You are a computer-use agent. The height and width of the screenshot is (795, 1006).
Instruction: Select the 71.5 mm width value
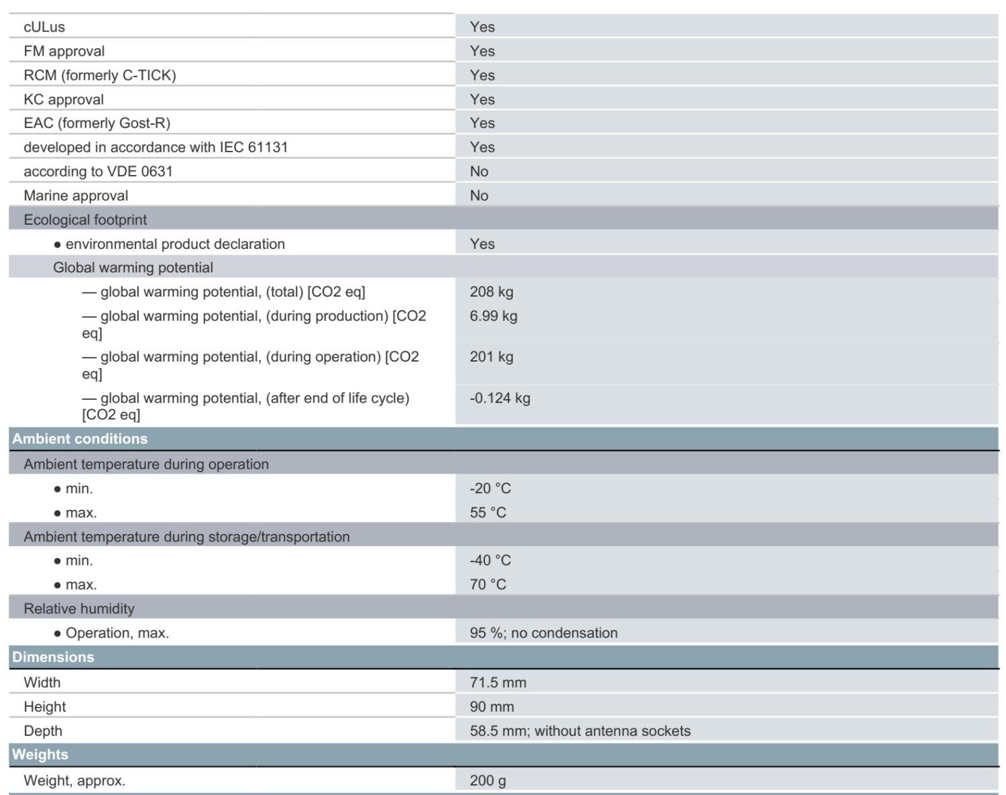pos(498,682)
